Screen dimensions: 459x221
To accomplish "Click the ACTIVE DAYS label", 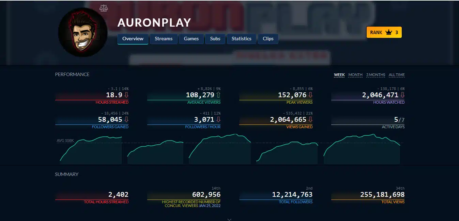I will tap(393, 127).
